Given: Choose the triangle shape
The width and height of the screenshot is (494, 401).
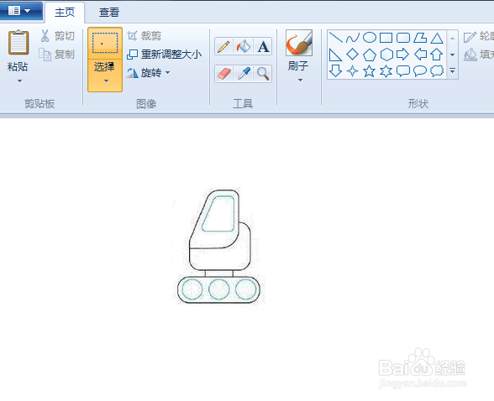Looking at the screenshot, I should (x=437, y=38).
